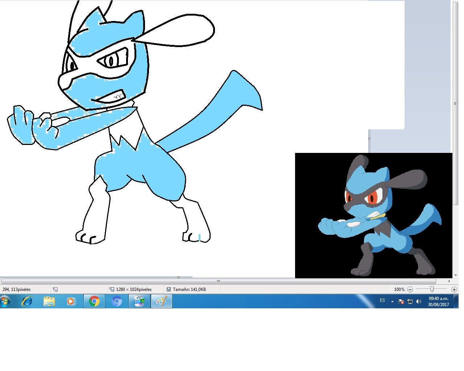Click the zoom slider handle
464x371 pixels.
pyautogui.click(x=432, y=289)
